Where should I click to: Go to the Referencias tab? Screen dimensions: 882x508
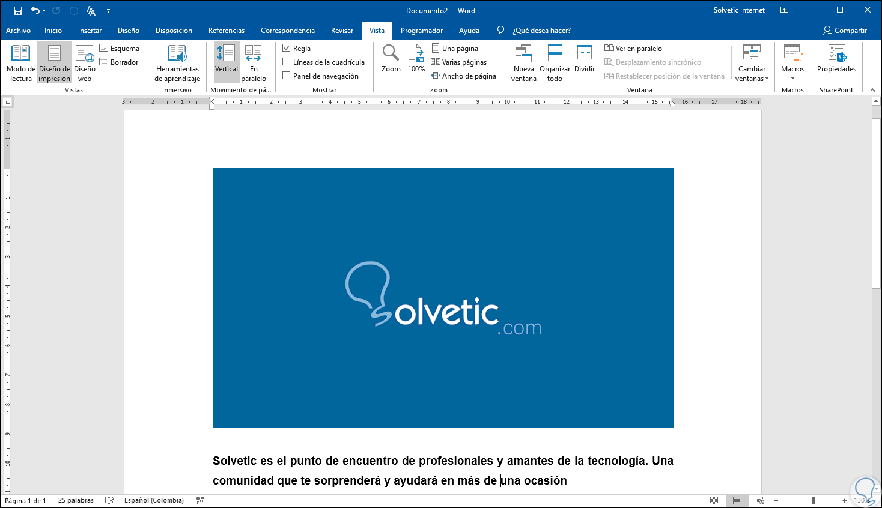coord(227,31)
